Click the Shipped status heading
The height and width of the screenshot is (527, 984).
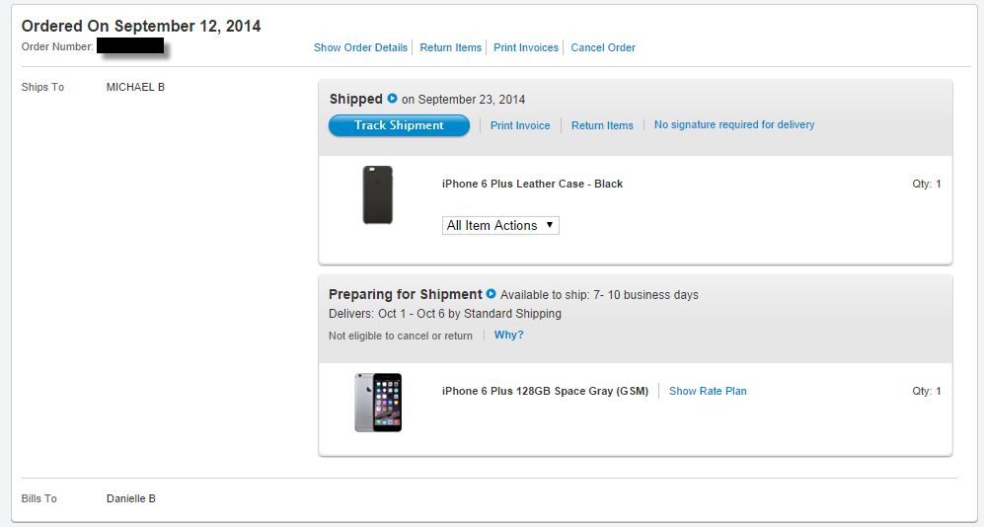pyautogui.click(x=355, y=99)
